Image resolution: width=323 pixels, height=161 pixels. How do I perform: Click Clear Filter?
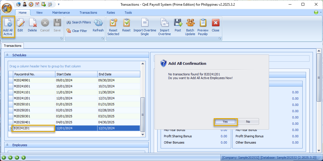pos(77,31)
